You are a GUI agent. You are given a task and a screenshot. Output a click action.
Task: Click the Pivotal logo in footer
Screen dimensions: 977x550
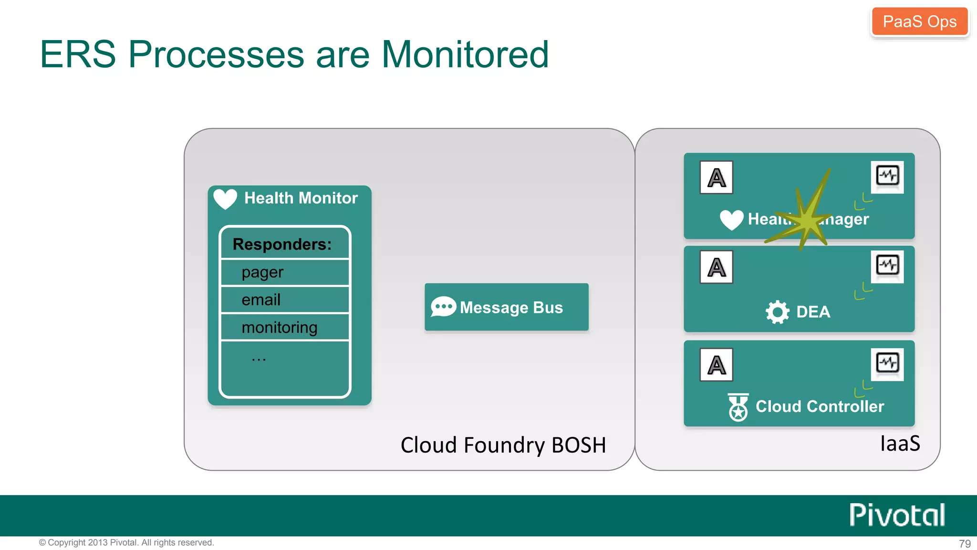click(896, 515)
